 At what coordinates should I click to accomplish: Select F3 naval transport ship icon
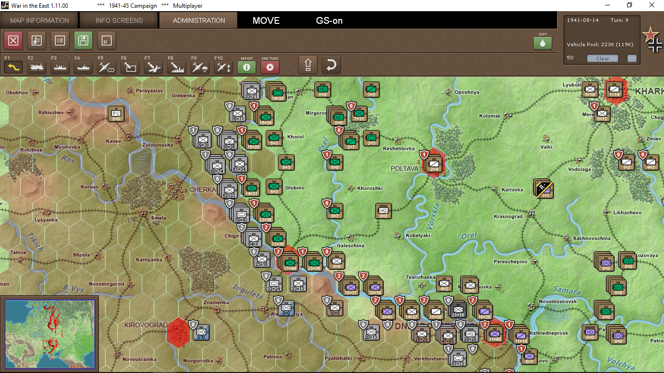(x=60, y=67)
